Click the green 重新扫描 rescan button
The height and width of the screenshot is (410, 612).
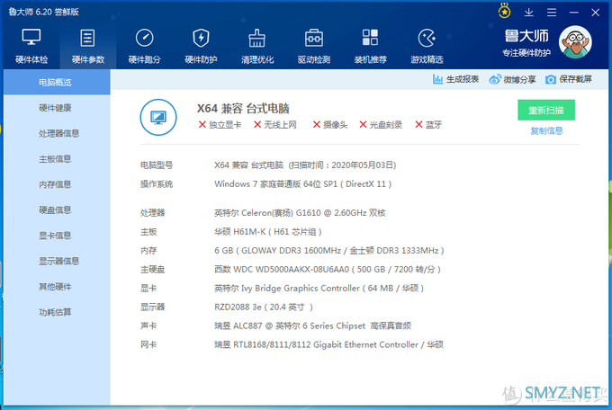pos(546,111)
